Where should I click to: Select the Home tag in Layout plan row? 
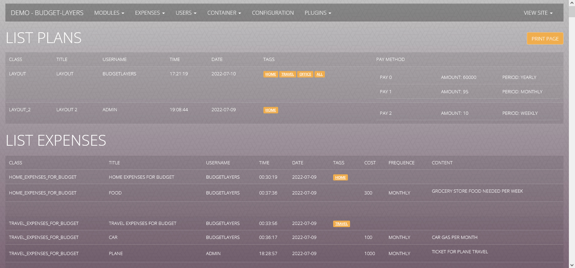[271, 74]
